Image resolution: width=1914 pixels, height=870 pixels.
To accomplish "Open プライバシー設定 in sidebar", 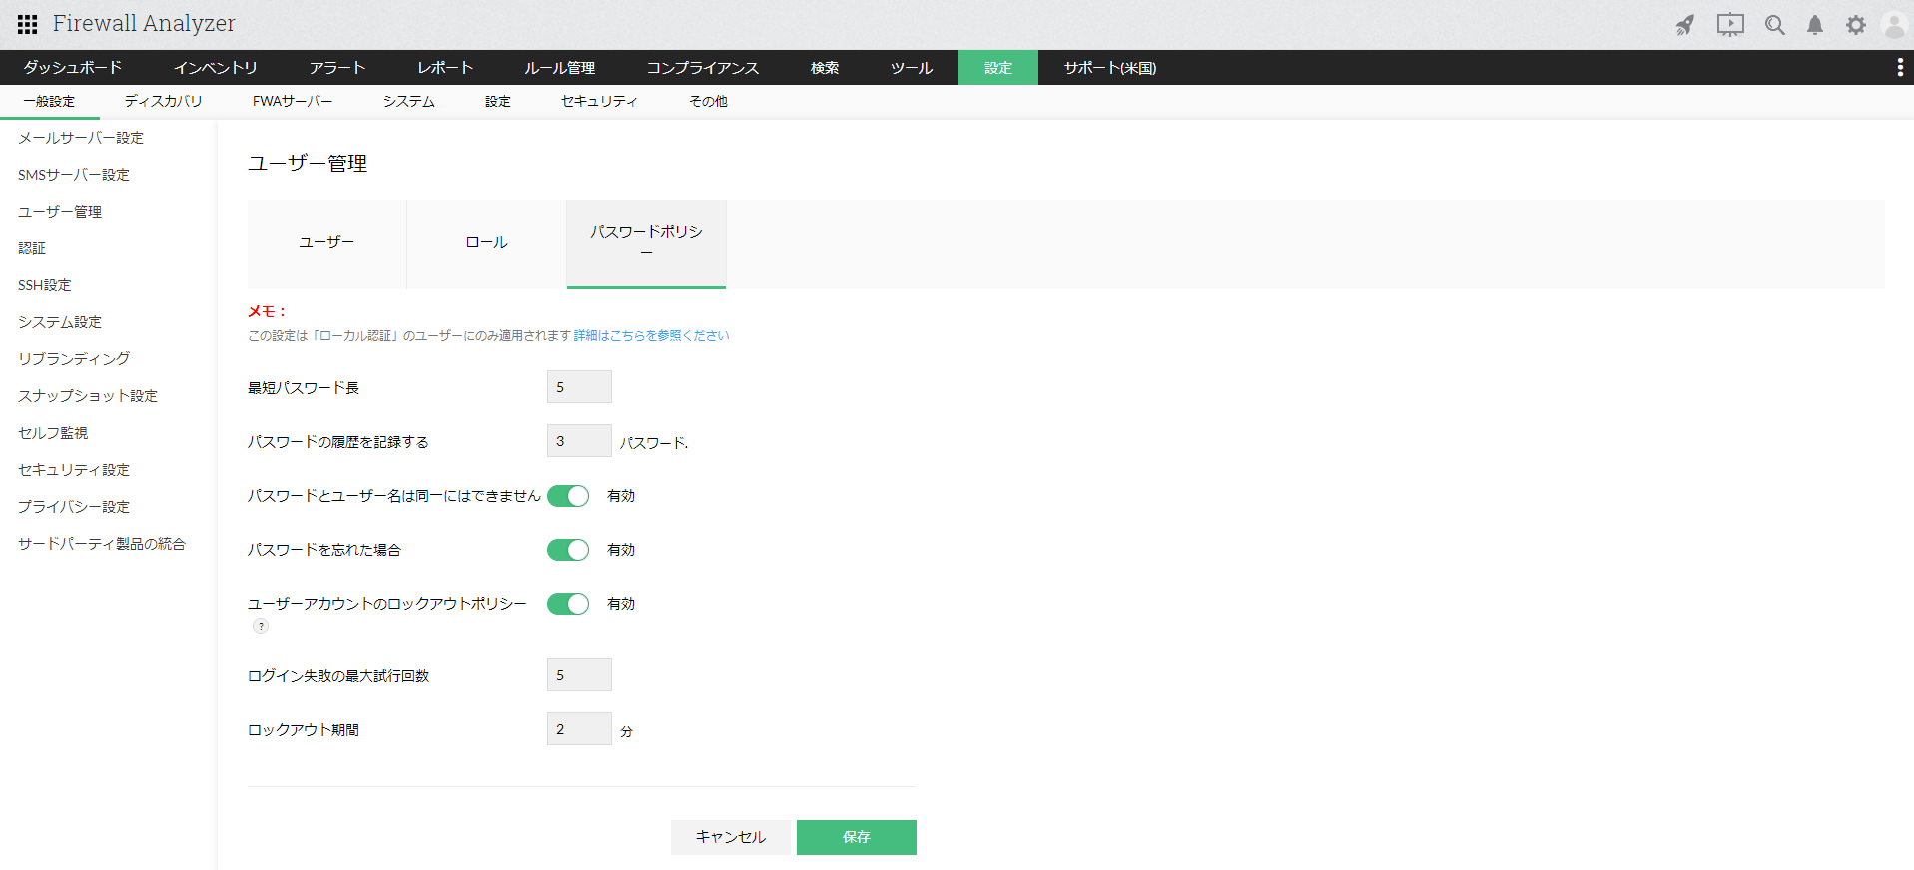I will pyautogui.click(x=74, y=507).
